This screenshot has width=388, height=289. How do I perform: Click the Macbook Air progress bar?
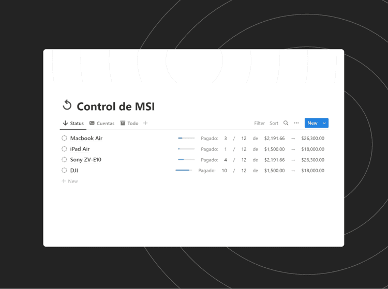click(186, 138)
